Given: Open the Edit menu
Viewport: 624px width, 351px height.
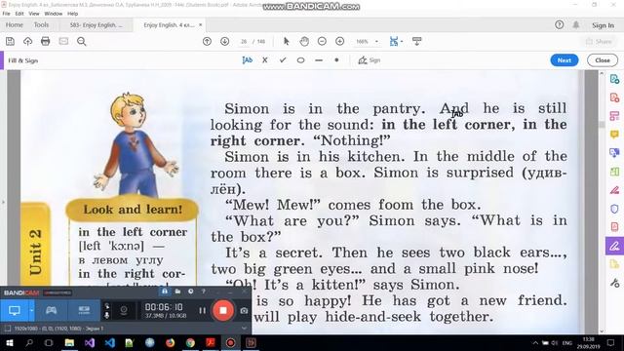Looking at the screenshot, I should (x=19, y=14).
